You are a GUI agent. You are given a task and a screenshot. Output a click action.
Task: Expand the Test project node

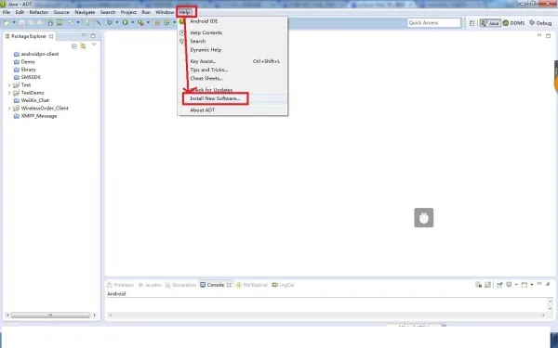coord(9,85)
